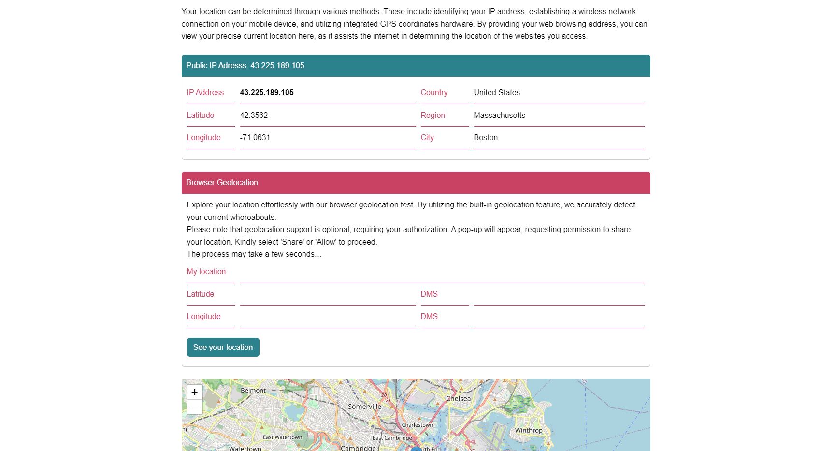Click the United States country value

coord(497,92)
